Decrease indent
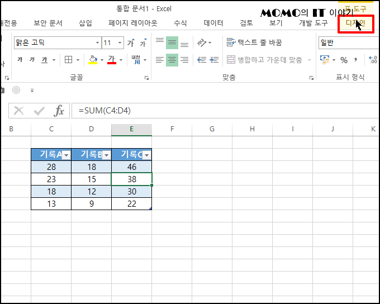This screenshot has width=380, height=304. [x=202, y=60]
